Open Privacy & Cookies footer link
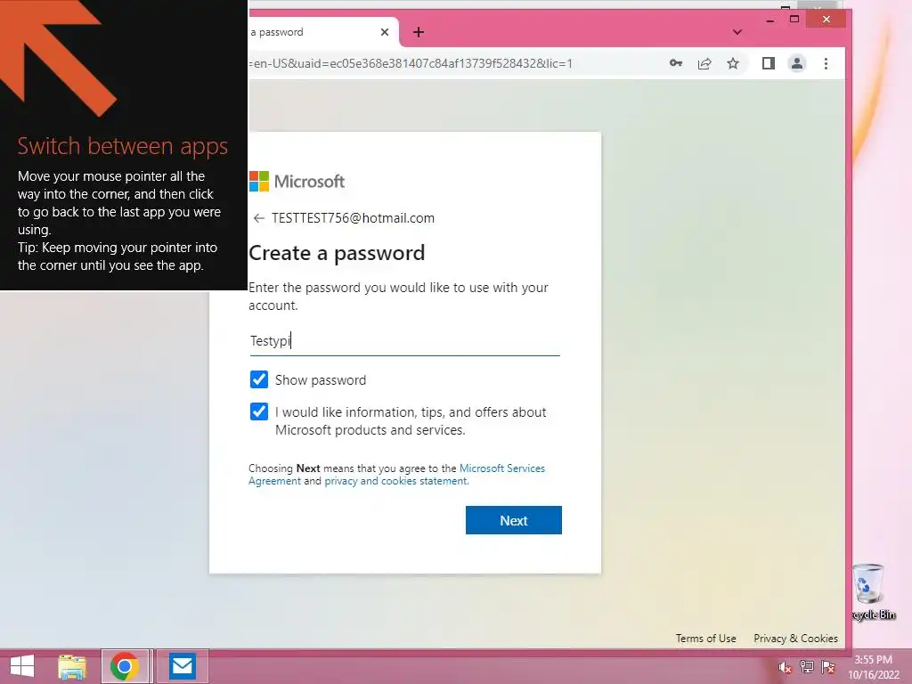Image resolution: width=912 pixels, height=684 pixels. (x=795, y=638)
